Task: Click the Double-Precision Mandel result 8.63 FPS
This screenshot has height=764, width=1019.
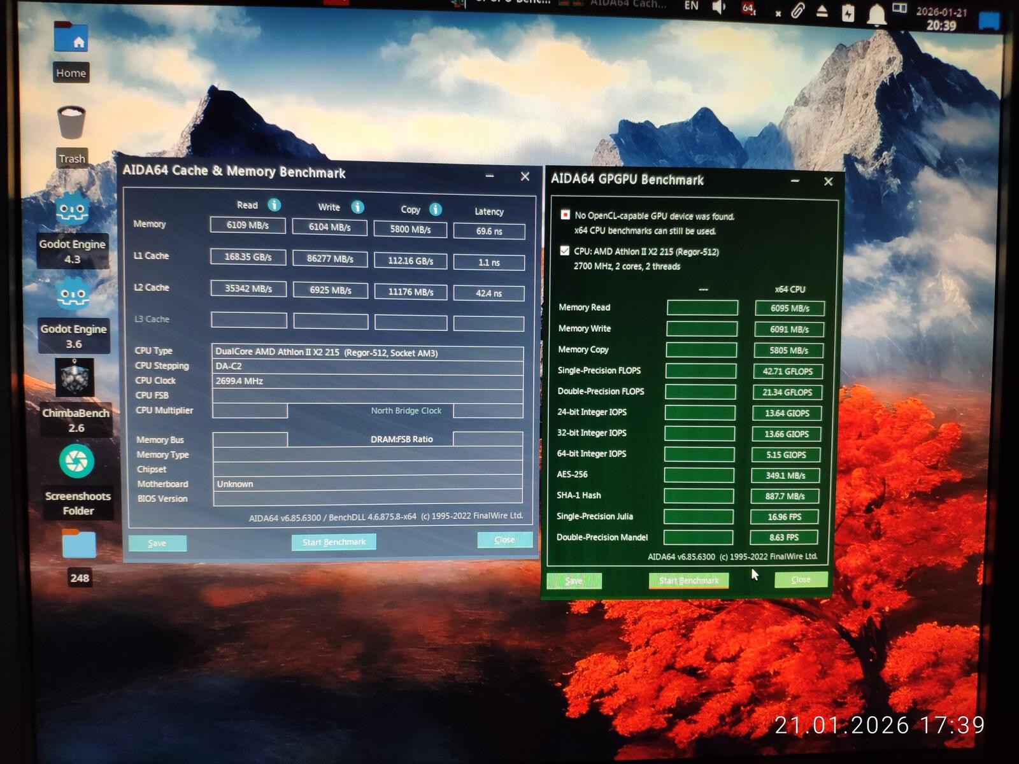Action: [x=783, y=537]
